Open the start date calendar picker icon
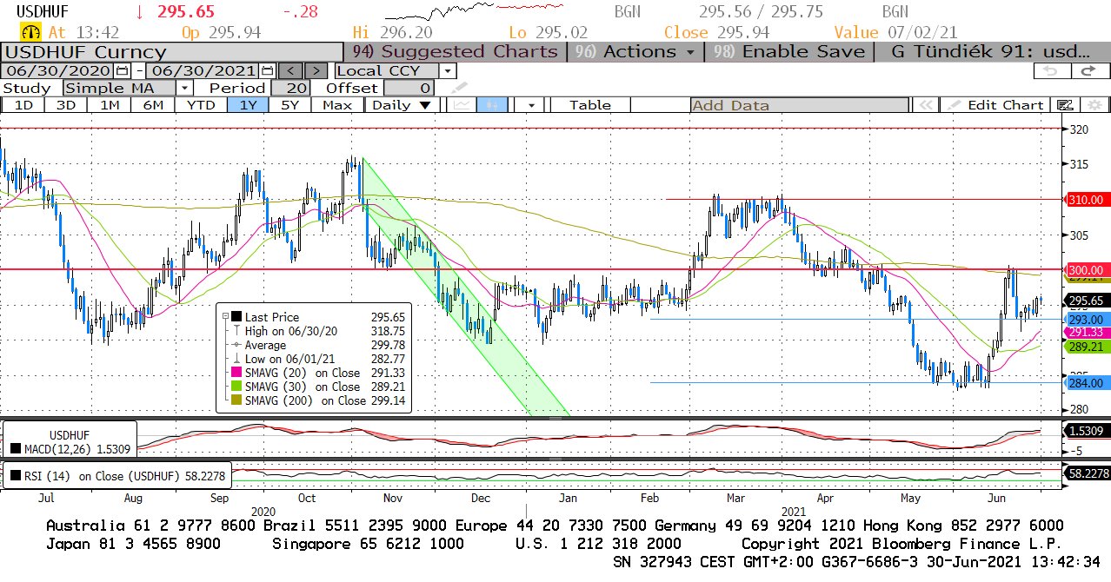1111x582 pixels. click(x=122, y=71)
